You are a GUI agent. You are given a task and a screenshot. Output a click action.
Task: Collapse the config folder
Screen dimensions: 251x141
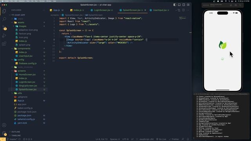[21, 60]
